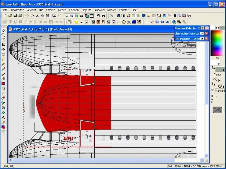Viewport: 226px width, 169px height.
Task: Pick the Mover tool
Action: click(x=3, y=50)
